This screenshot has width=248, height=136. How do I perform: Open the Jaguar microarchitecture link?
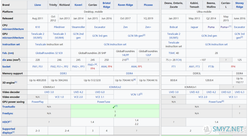pos(194,27)
